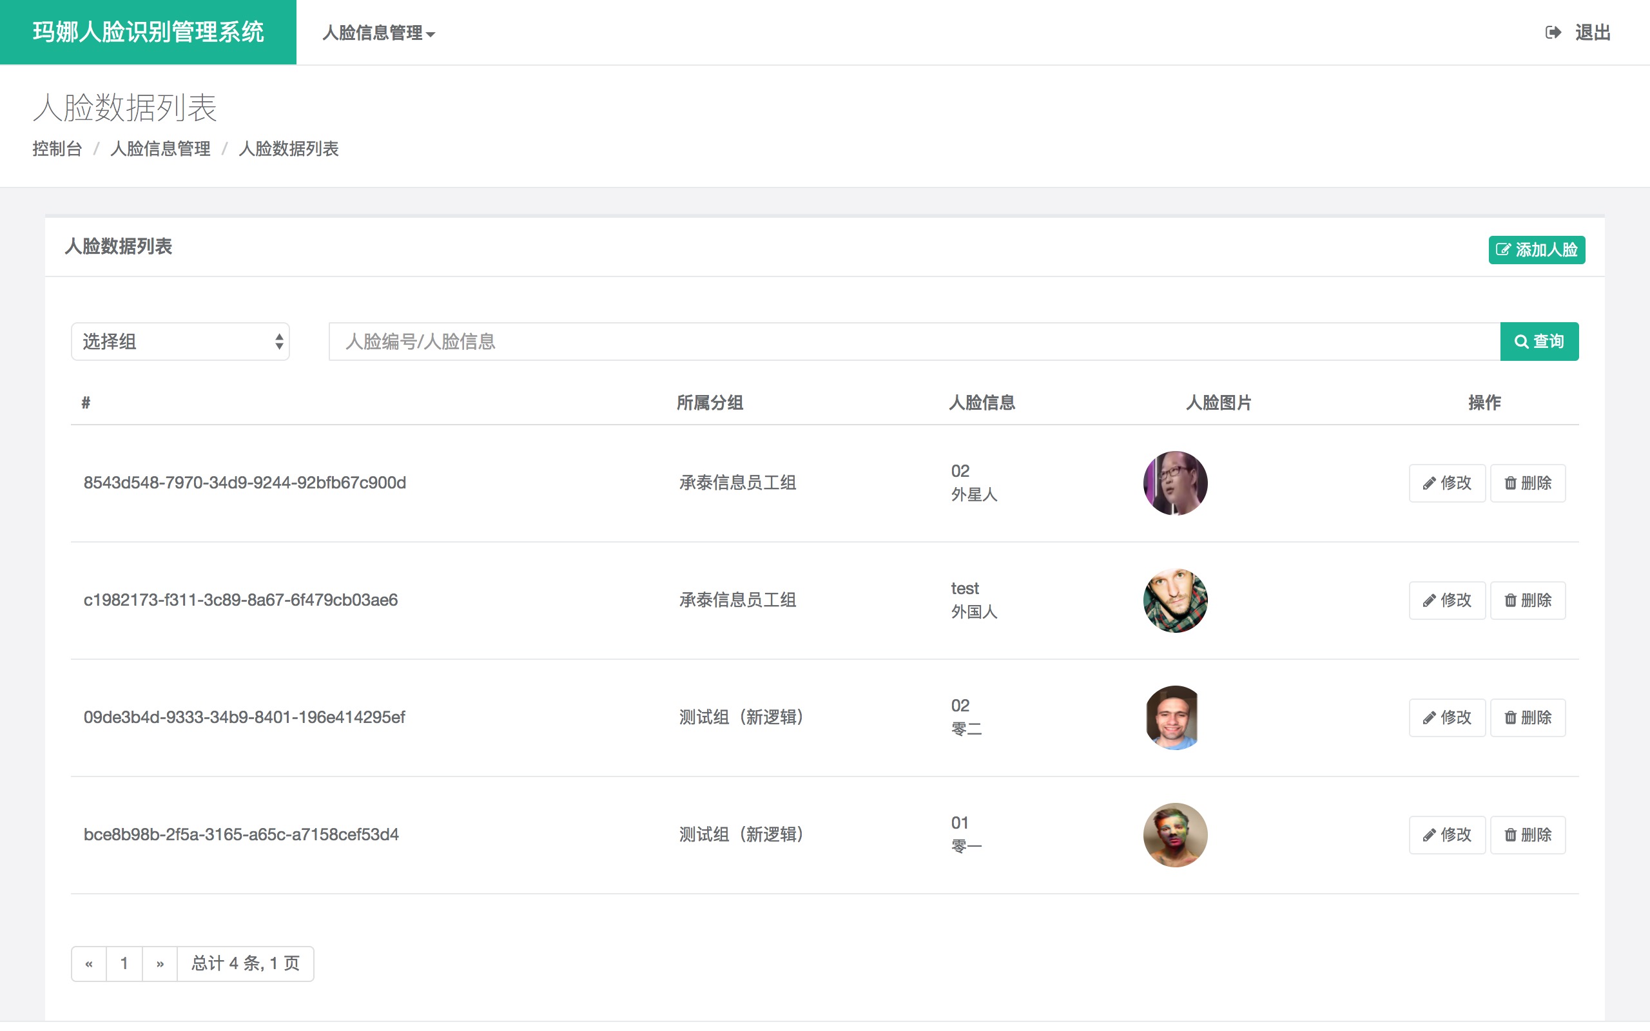Focus the 人脸编号/人脸信息 search field
This screenshot has width=1650, height=1031.
point(914,341)
